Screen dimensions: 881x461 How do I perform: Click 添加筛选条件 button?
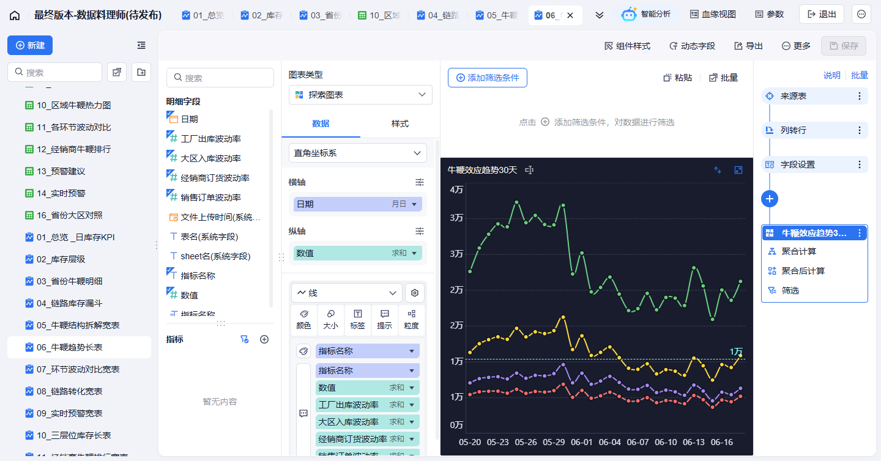[488, 78]
